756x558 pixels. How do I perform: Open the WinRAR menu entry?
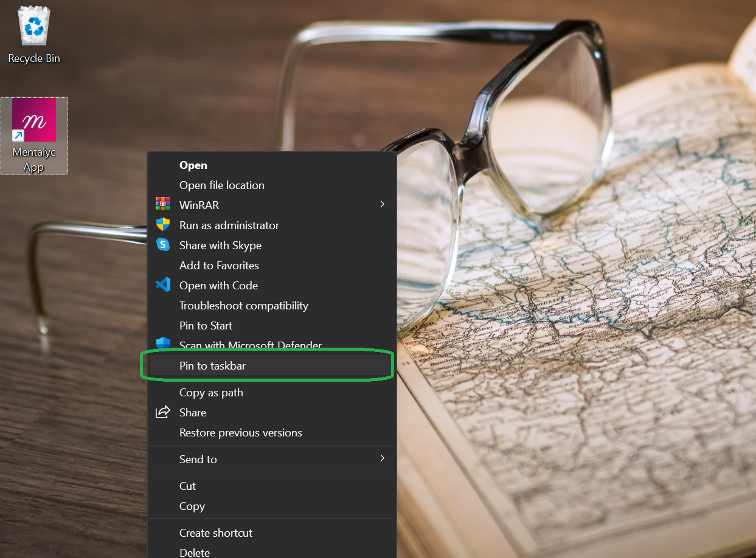click(x=272, y=205)
